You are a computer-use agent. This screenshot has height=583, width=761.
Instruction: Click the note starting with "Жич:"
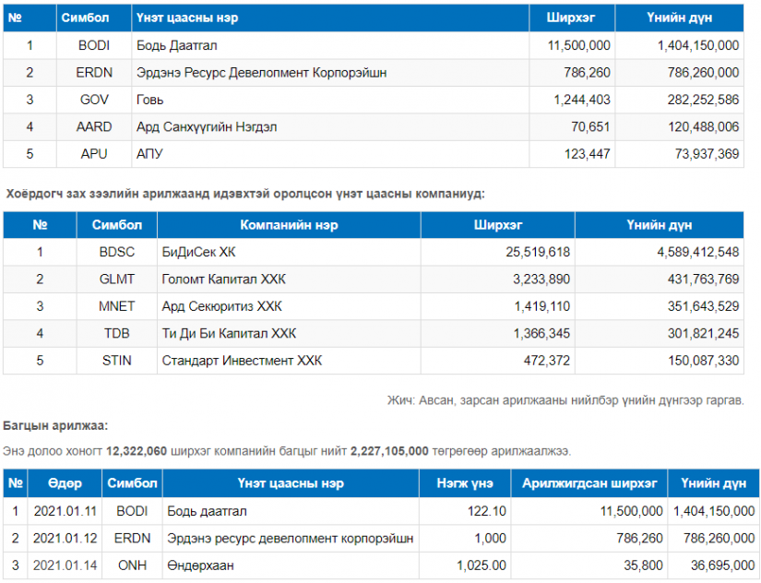tap(565, 400)
